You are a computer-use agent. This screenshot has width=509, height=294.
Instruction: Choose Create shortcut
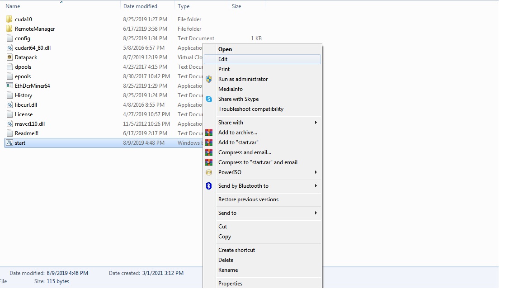coord(262,250)
